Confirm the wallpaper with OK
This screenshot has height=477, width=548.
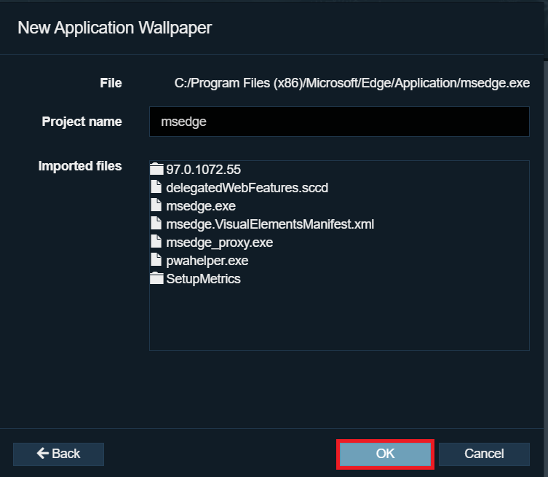(385, 454)
